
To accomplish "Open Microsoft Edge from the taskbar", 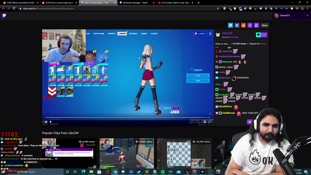I will point(83,172).
